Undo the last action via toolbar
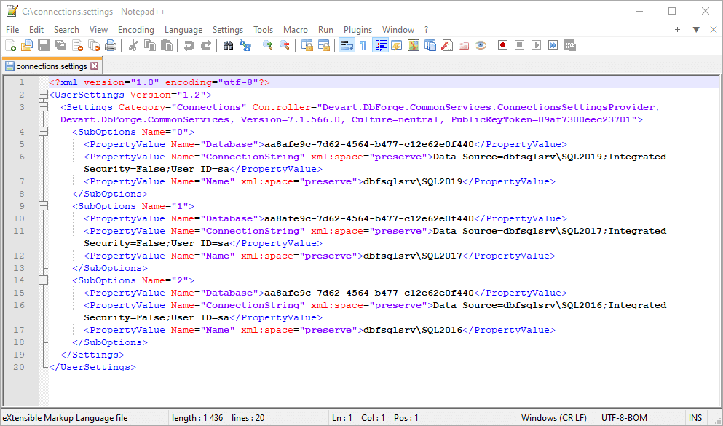 click(x=189, y=45)
